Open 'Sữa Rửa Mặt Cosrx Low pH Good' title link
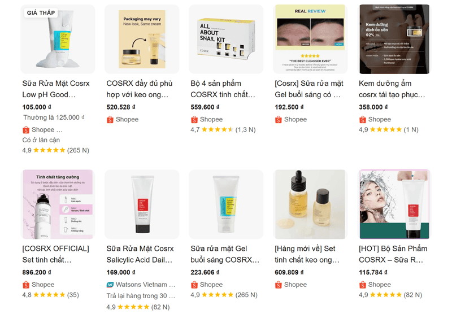The image size is (452, 314). pyautogui.click(x=56, y=89)
